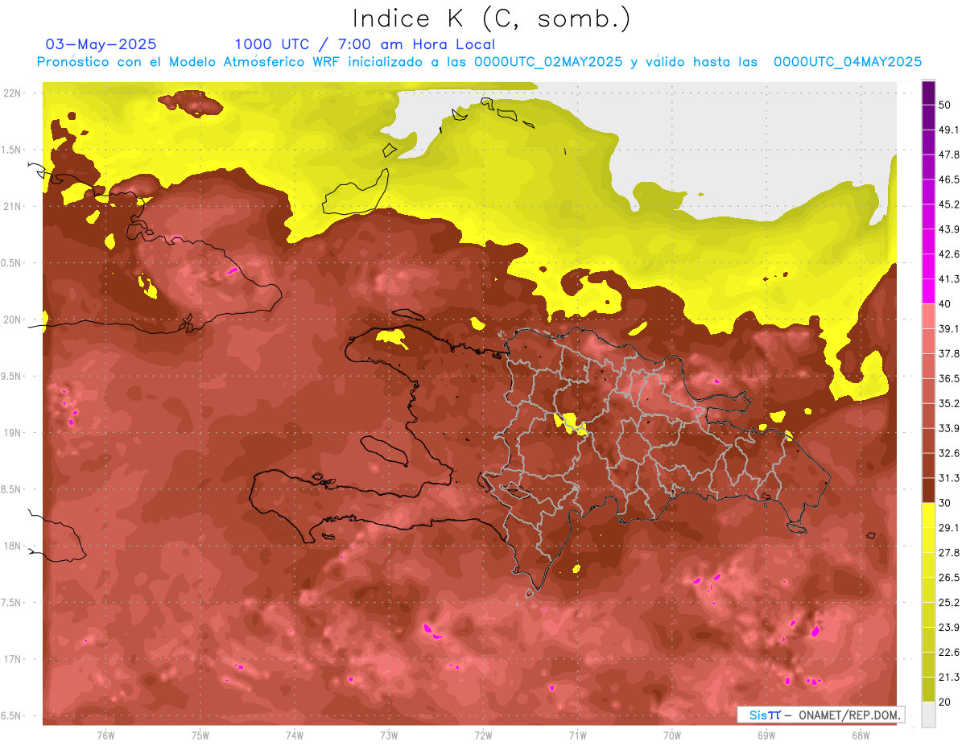This screenshot has width=966, height=746.
Task: Click the '25.2' color scale label
Action: [x=949, y=603]
